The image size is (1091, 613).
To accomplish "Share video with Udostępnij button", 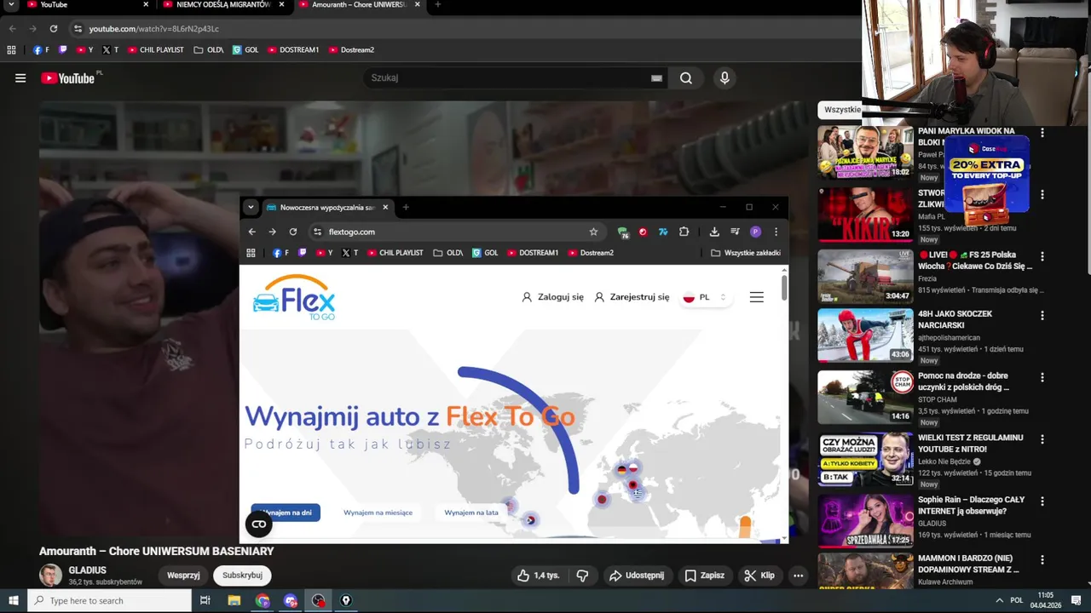I will tap(637, 576).
